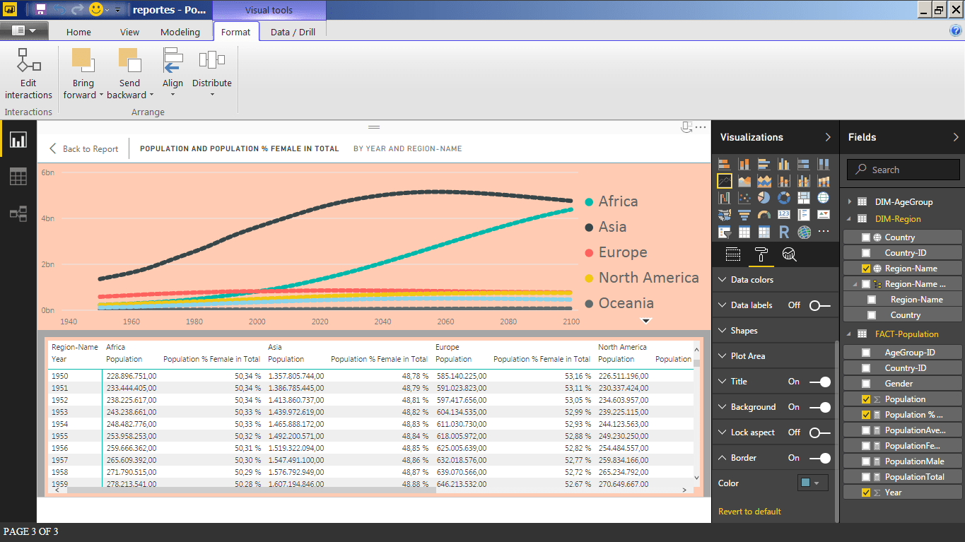965x542 pixels.
Task: Open the Analytics pane magnifier icon
Action: coord(789,255)
